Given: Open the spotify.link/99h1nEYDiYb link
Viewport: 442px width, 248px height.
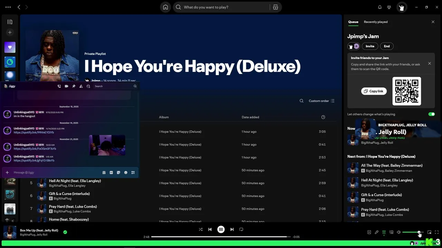Looking at the screenshot, I should (x=34, y=132).
